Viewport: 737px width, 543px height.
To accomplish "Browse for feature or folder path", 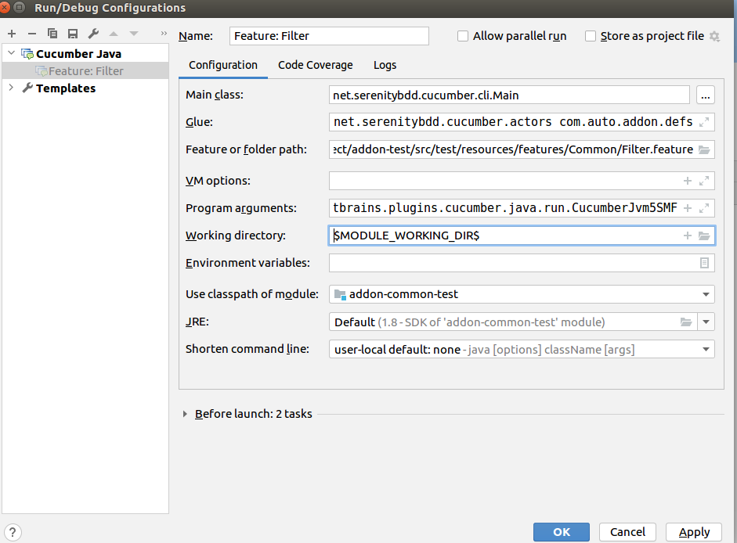I will pos(703,149).
